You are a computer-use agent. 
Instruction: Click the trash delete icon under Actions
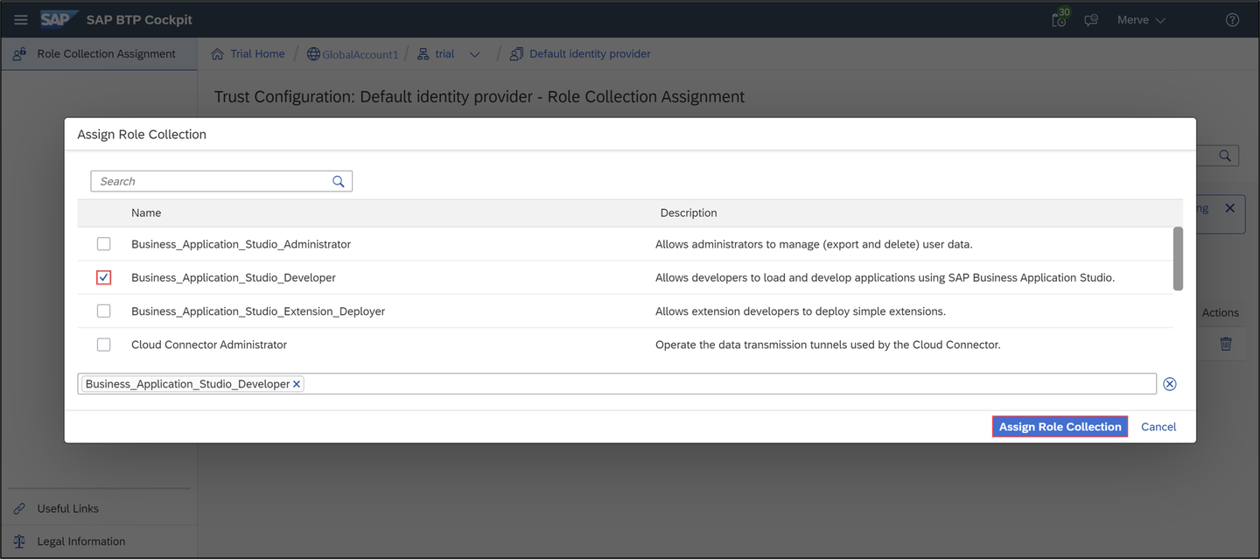click(x=1226, y=344)
